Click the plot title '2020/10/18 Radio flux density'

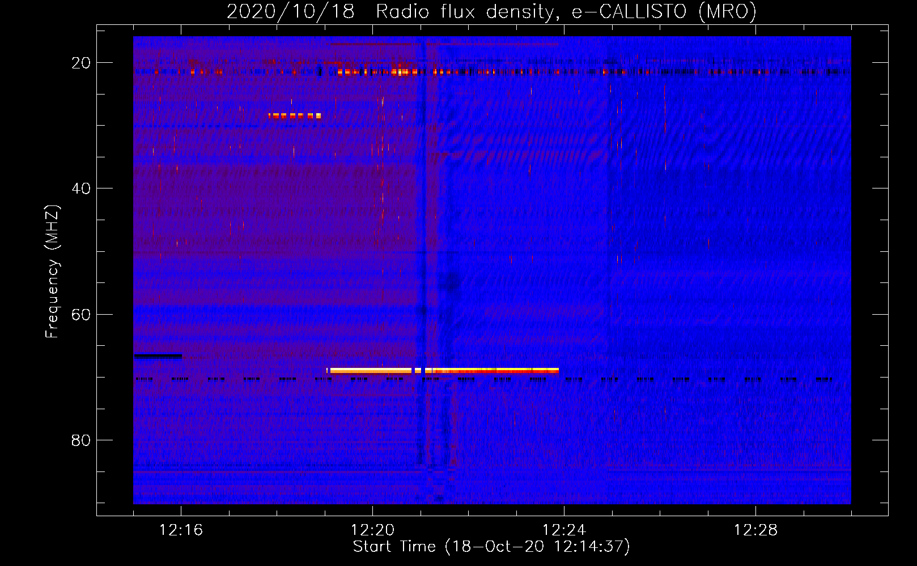coord(491,11)
